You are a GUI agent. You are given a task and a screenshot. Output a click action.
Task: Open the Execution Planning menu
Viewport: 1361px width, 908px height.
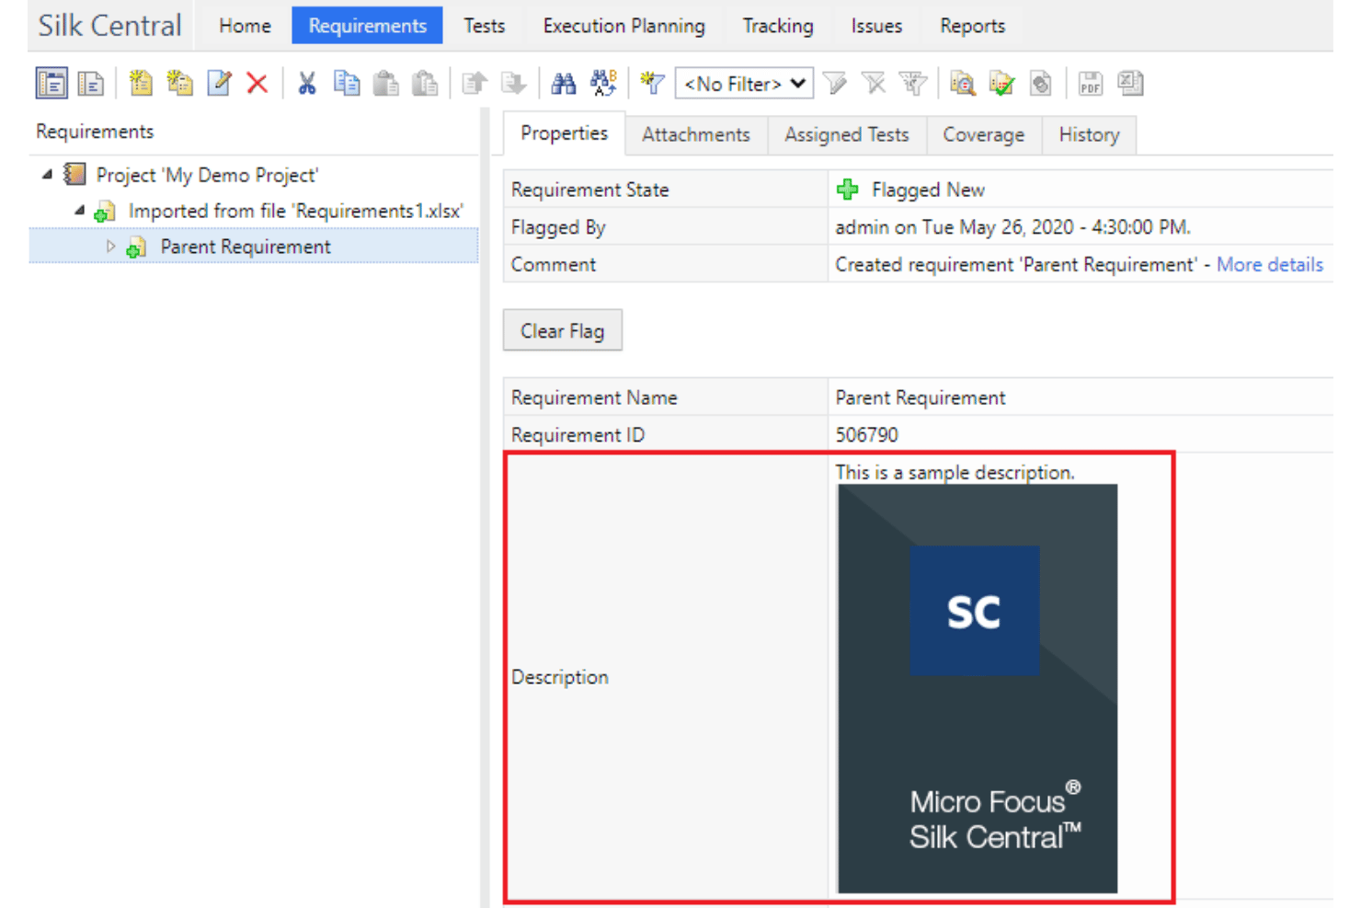tap(623, 26)
